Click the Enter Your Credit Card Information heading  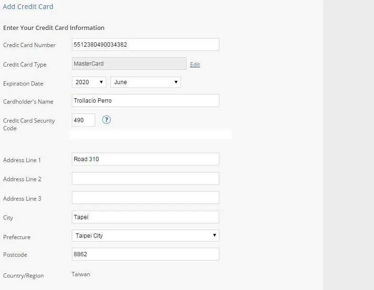pos(54,28)
